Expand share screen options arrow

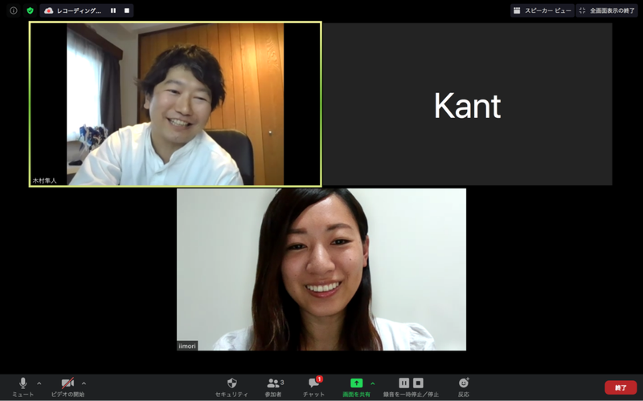click(373, 383)
